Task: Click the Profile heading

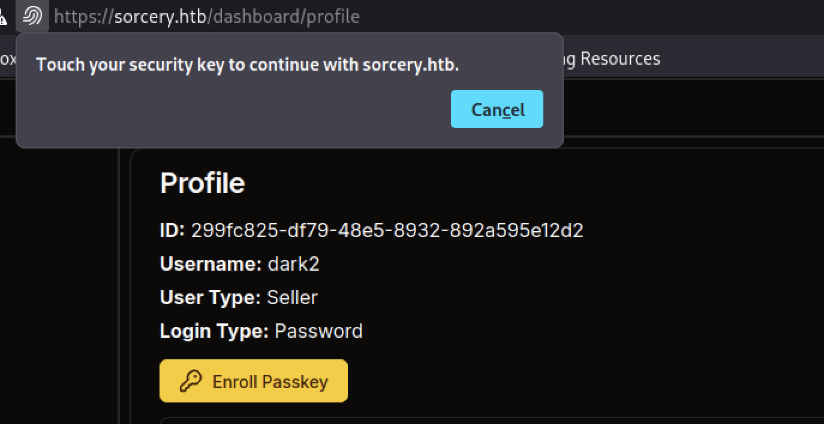Action: (202, 183)
